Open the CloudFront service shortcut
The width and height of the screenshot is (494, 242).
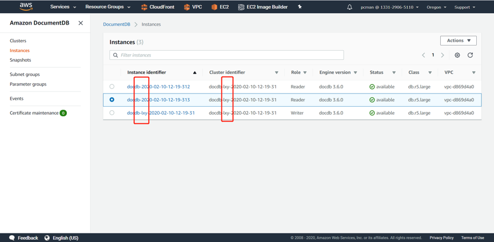coord(158,7)
